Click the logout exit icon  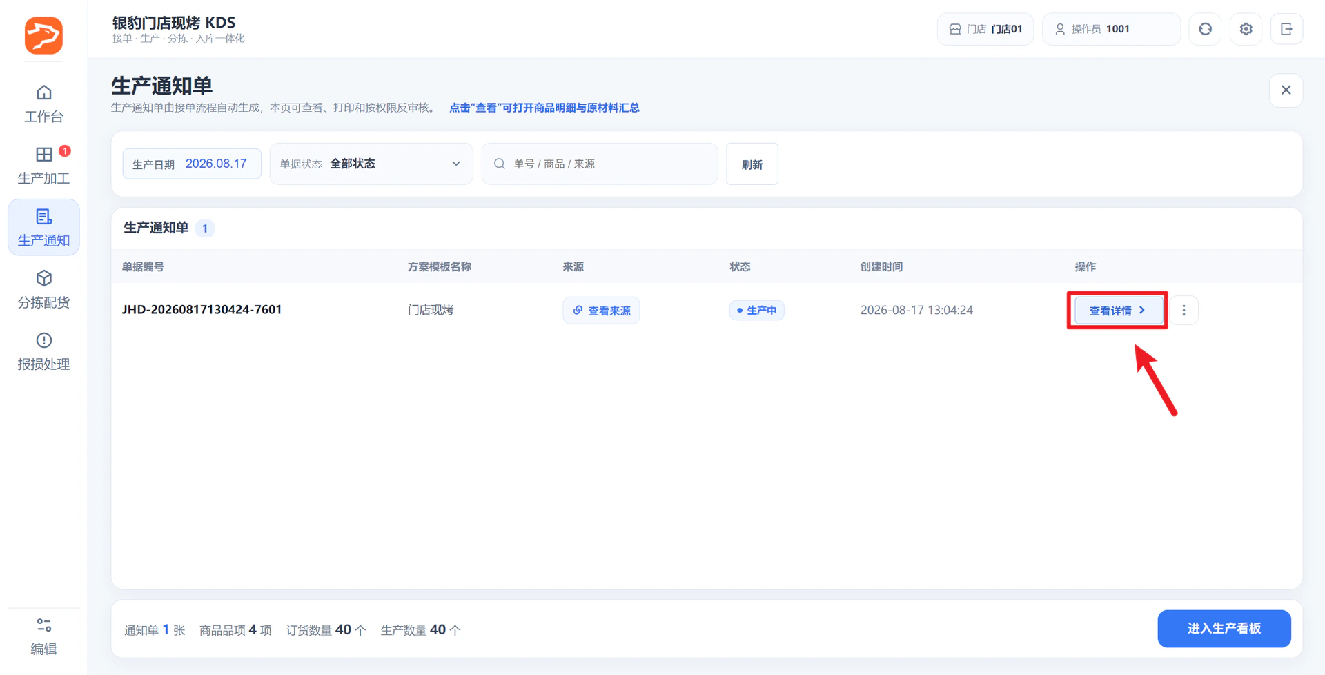tap(1286, 29)
